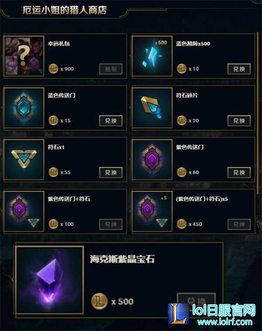Select the 符石碎片 rune shard icon
This screenshot has height=331, width=262.
(152, 108)
